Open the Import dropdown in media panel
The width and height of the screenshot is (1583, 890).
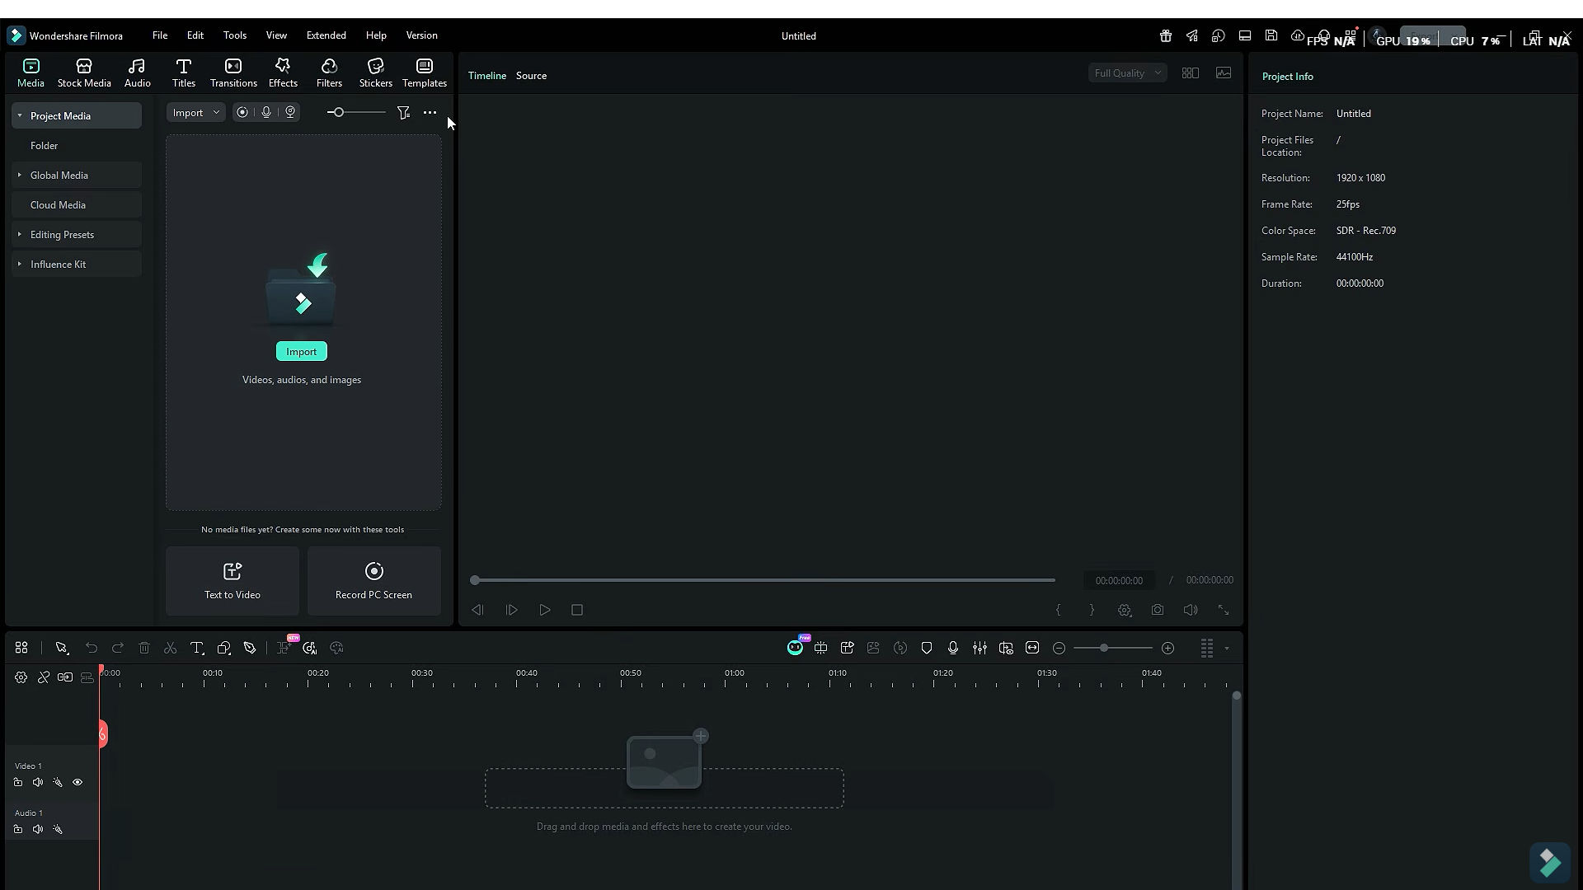point(195,113)
